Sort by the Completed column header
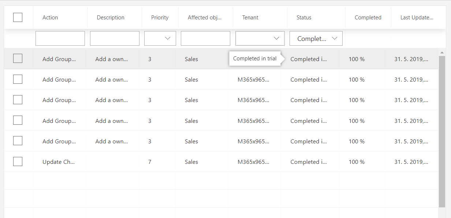 tap(368, 18)
